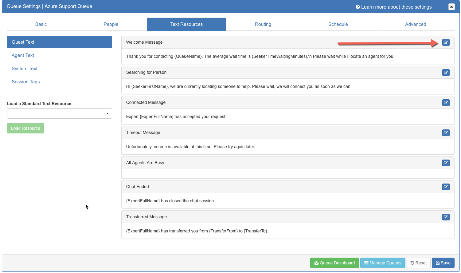This screenshot has width=461, height=273.
Task: Open the Basic tab
Action: click(x=41, y=24)
